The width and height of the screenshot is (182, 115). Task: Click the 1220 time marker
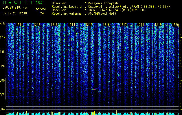click(175, 24)
